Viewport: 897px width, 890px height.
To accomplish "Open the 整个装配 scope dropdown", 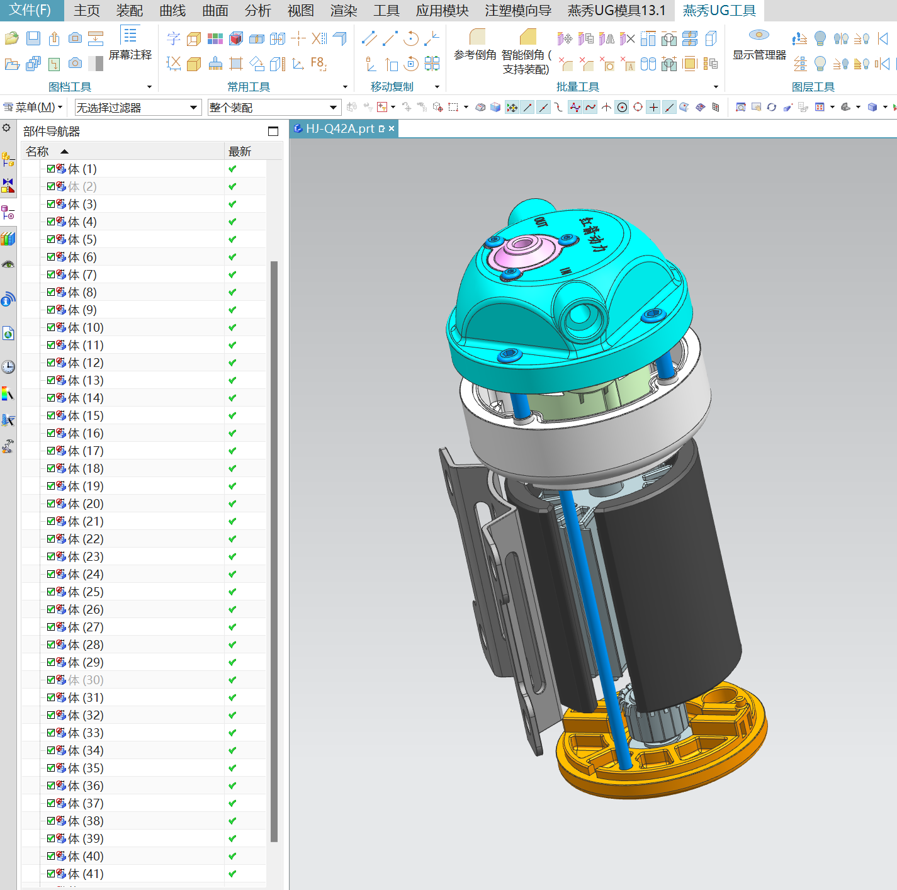I will coord(274,108).
